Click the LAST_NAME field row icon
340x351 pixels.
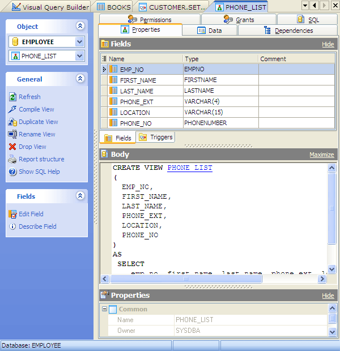tap(113, 91)
